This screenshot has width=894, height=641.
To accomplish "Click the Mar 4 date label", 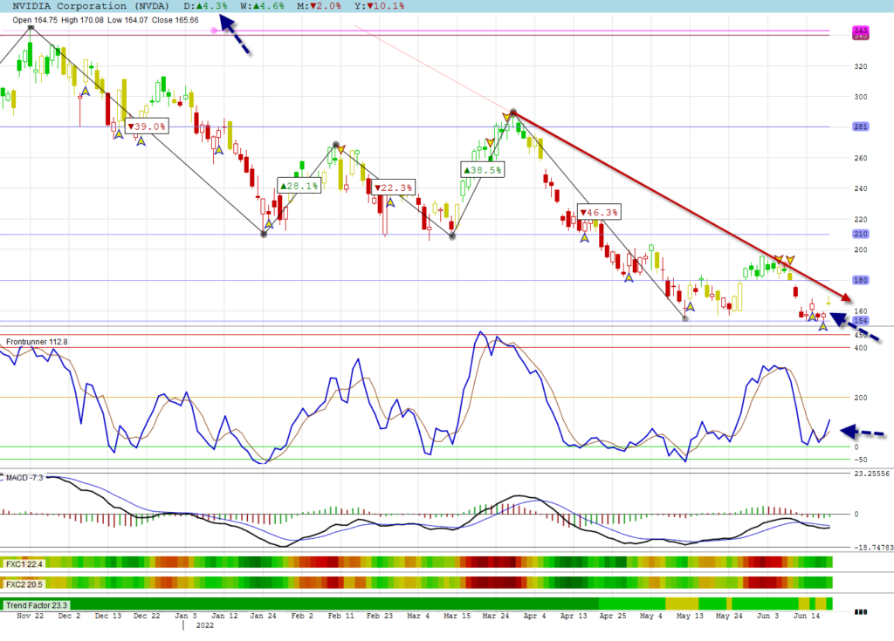I will tap(418, 616).
